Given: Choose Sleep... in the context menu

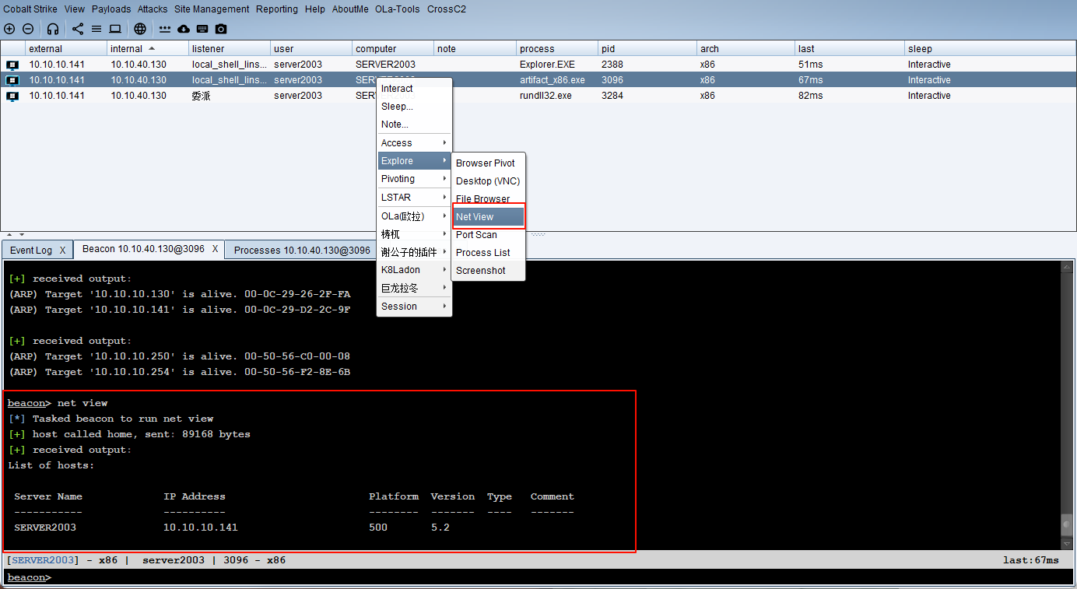Looking at the screenshot, I should pyautogui.click(x=414, y=107).
